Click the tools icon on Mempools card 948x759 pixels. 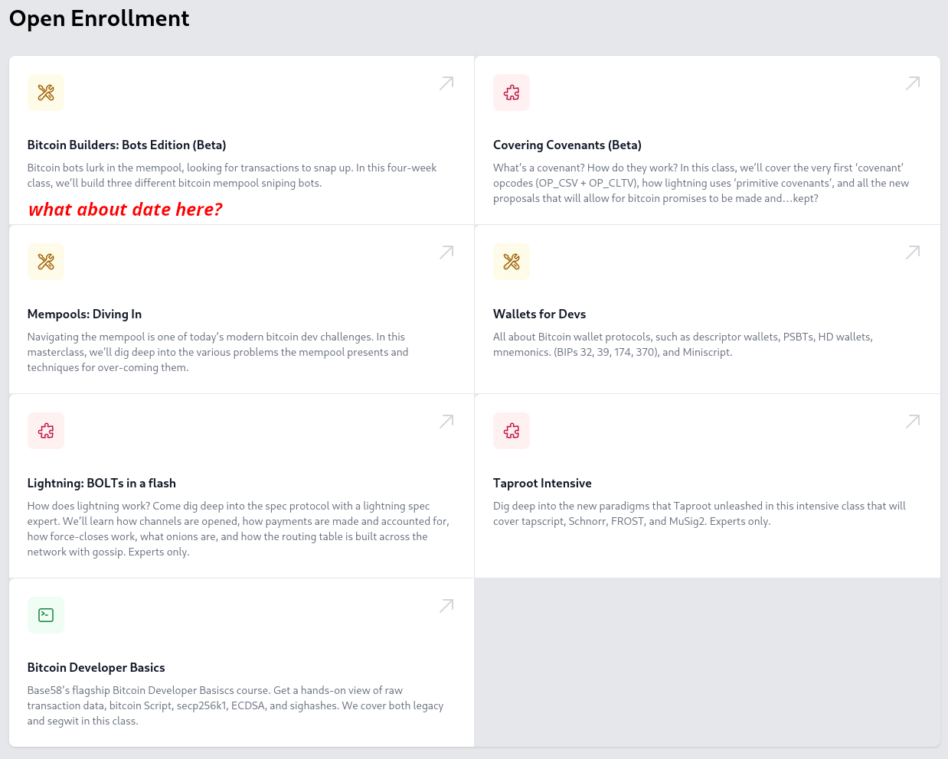[x=46, y=262]
